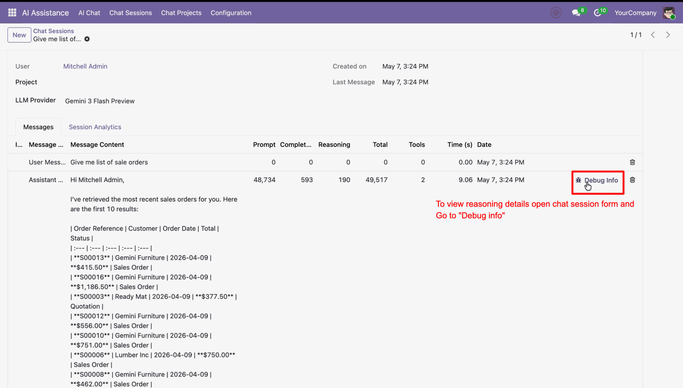Click the 190 reasoning tokens cell

[344, 180]
